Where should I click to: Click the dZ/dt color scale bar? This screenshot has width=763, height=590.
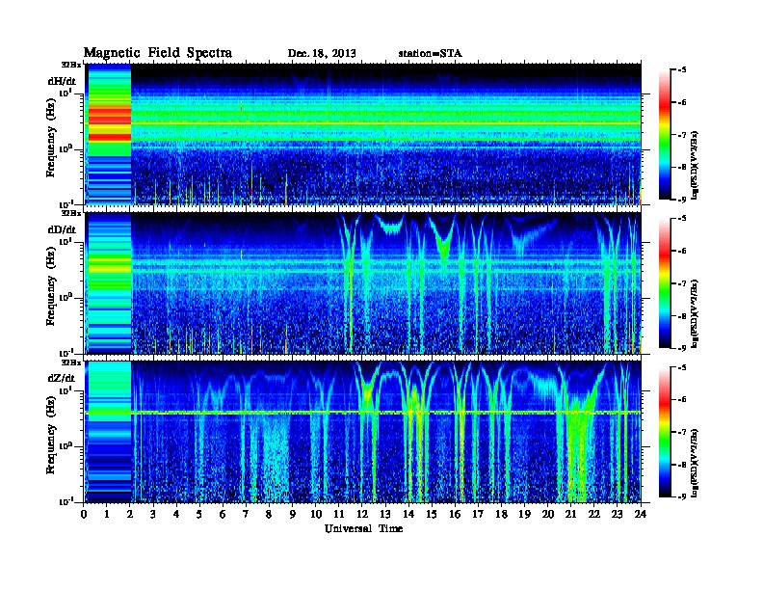pos(664,432)
